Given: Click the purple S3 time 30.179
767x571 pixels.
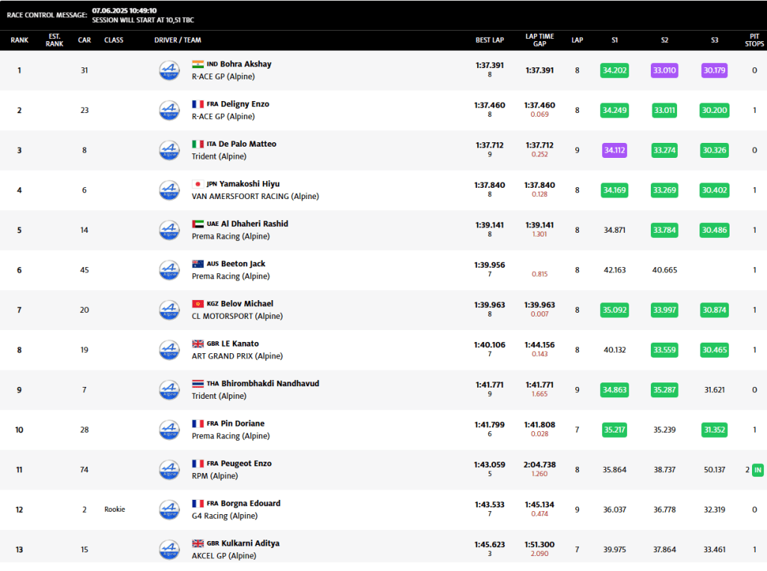Looking at the screenshot, I should point(715,70).
